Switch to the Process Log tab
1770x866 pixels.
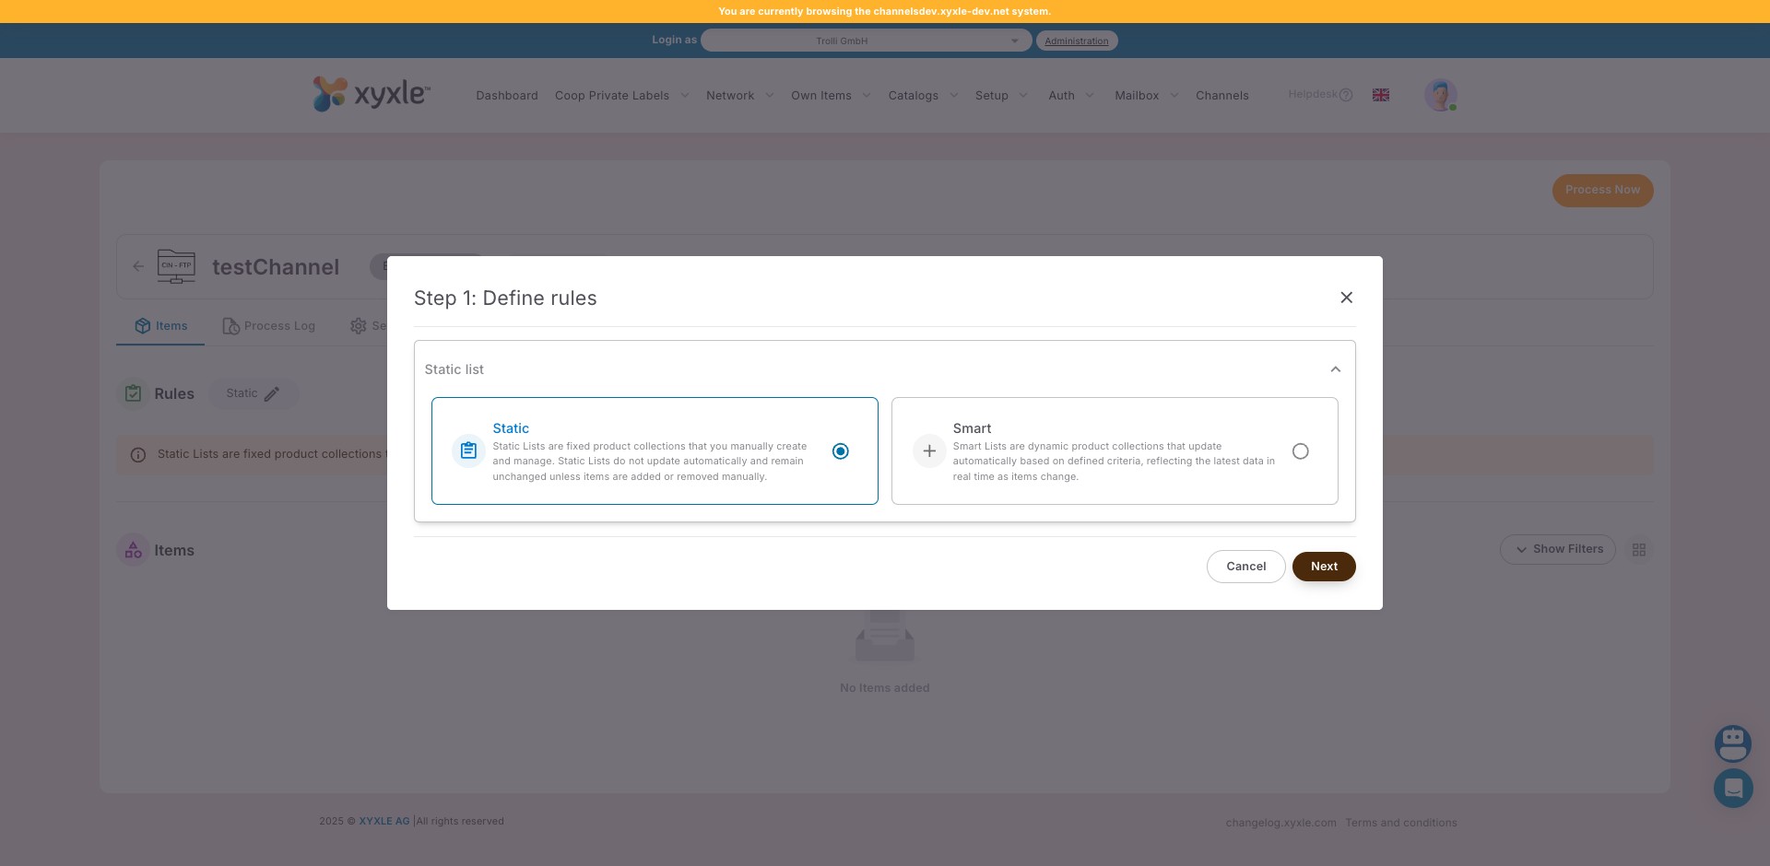click(269, 326)
